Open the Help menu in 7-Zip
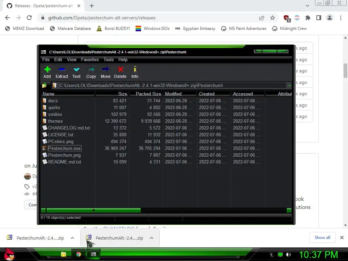Viewport: 348px width, 261px height. coord(123,60)
